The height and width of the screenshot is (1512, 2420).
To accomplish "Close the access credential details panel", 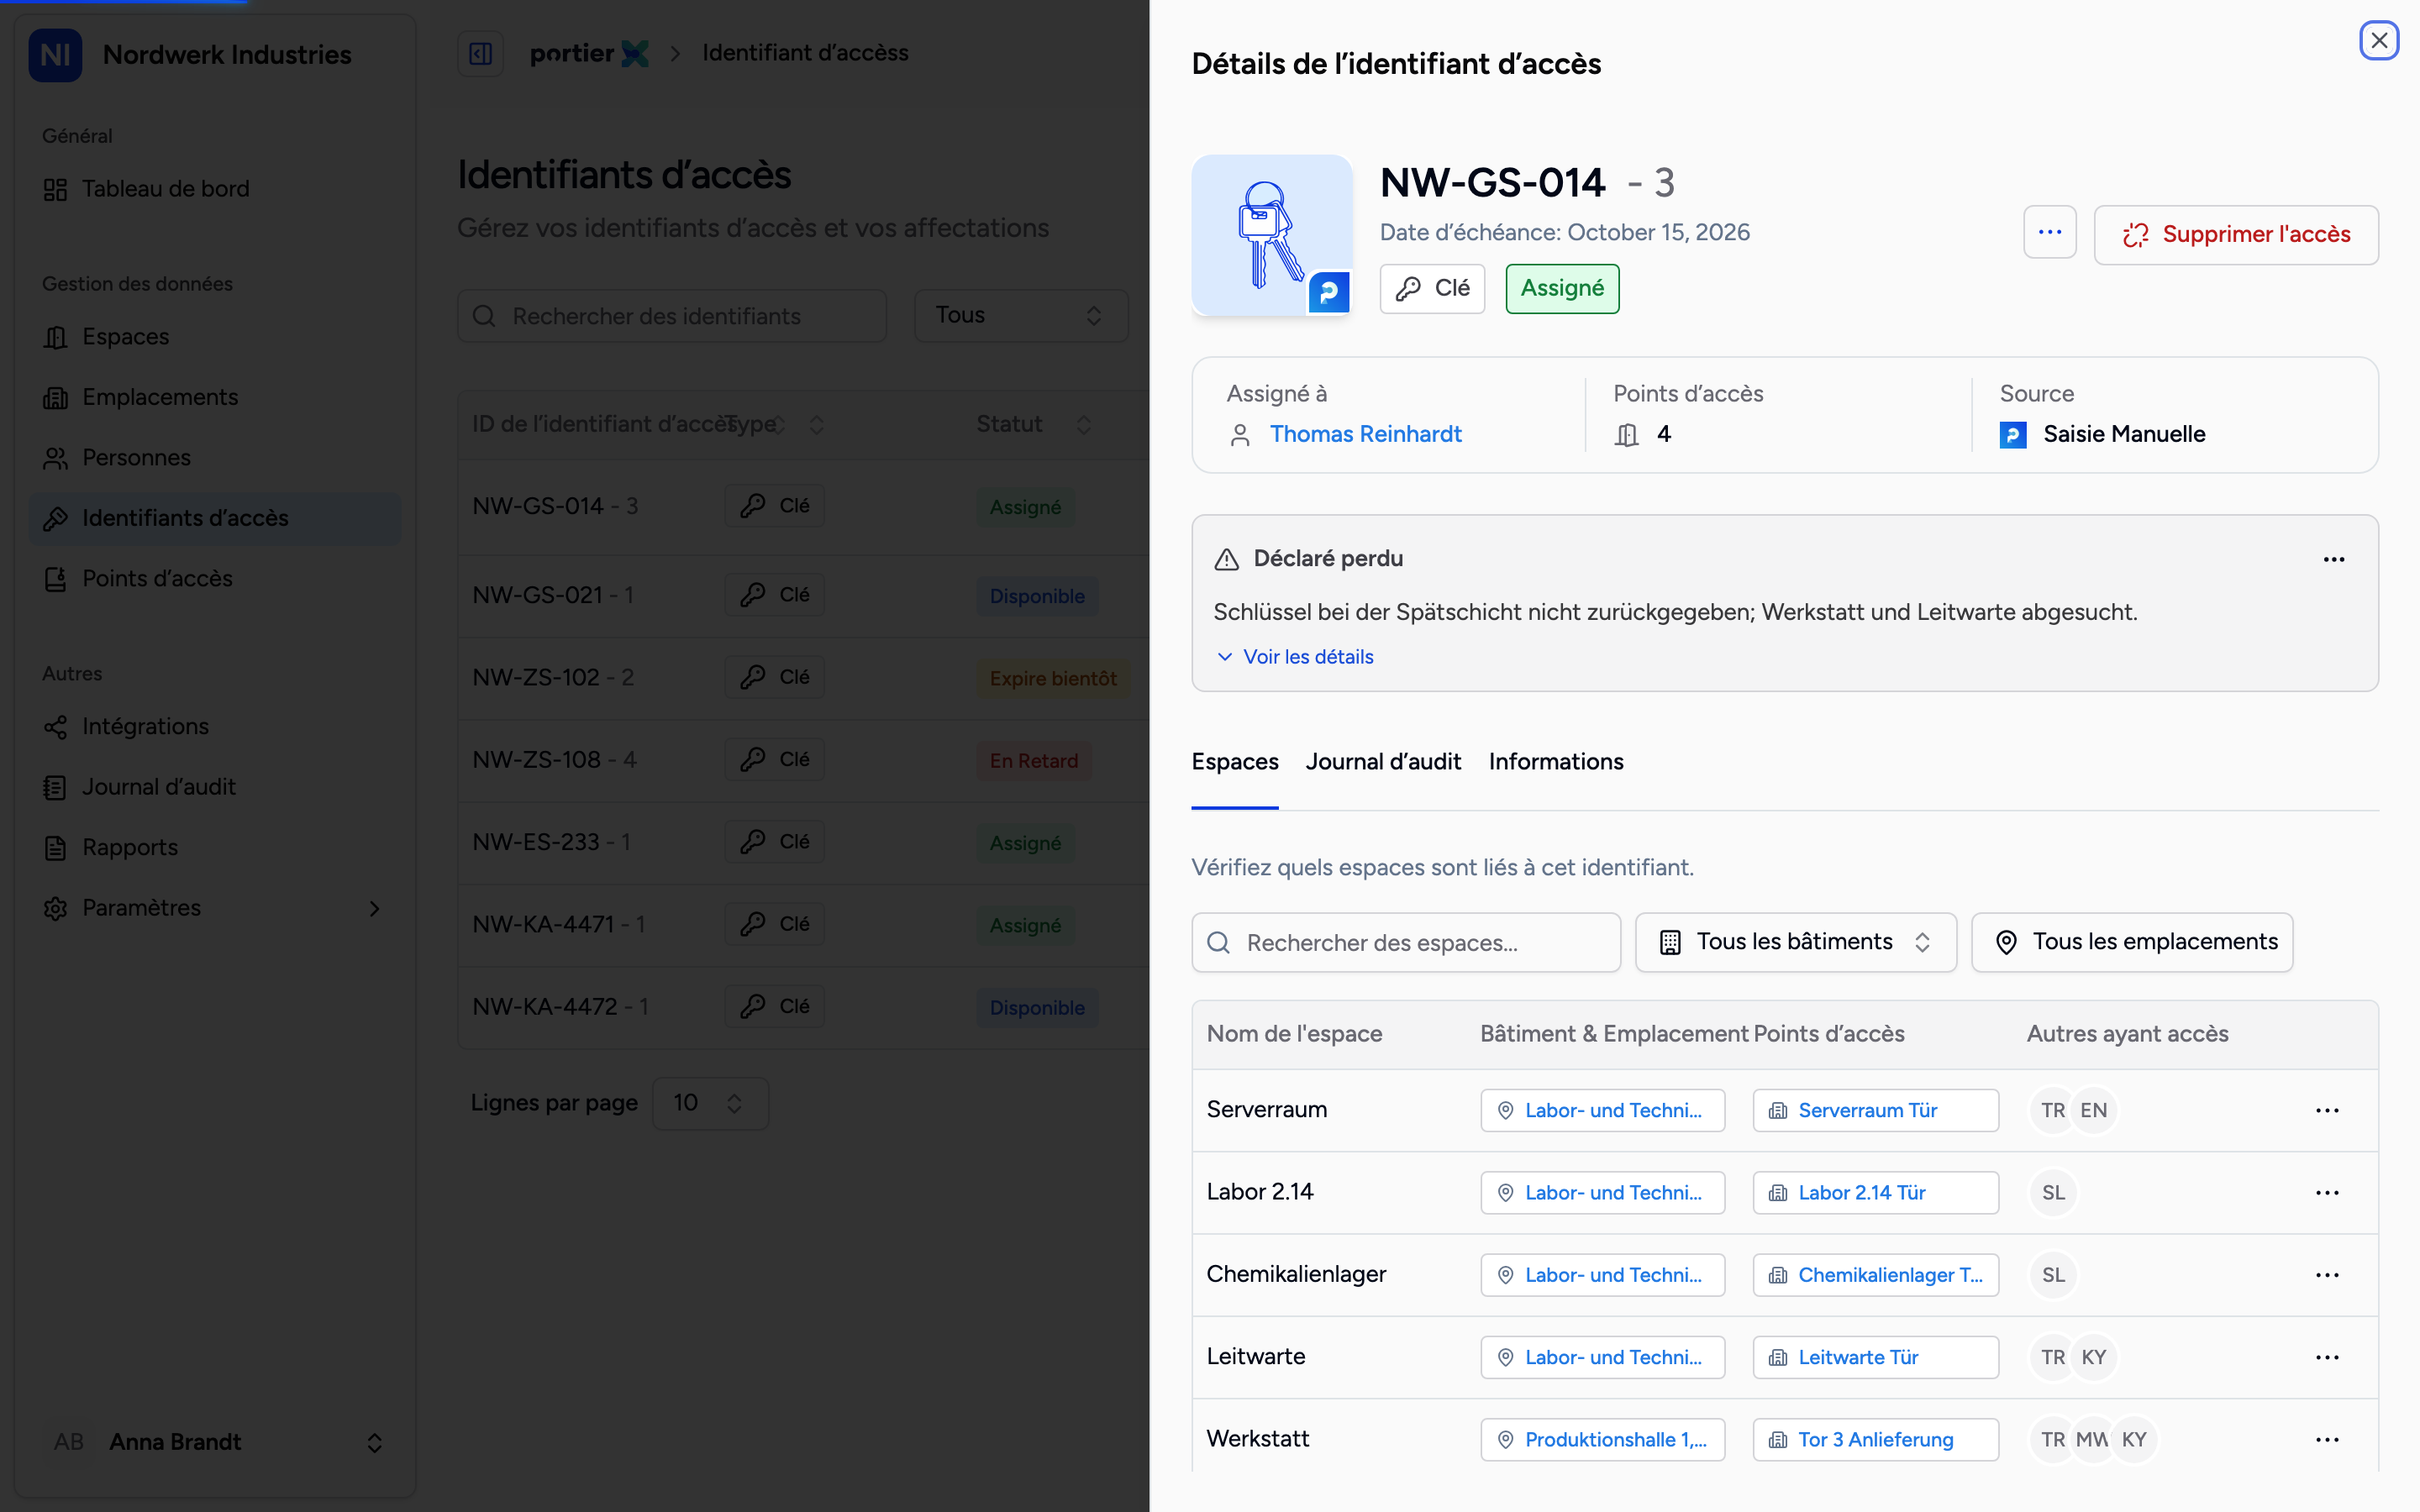I will click(x=2378, y=41).
